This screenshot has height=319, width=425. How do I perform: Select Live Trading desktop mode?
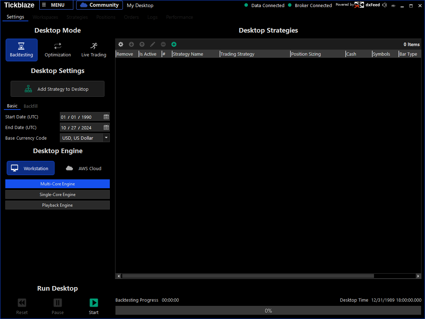point(94,50)
